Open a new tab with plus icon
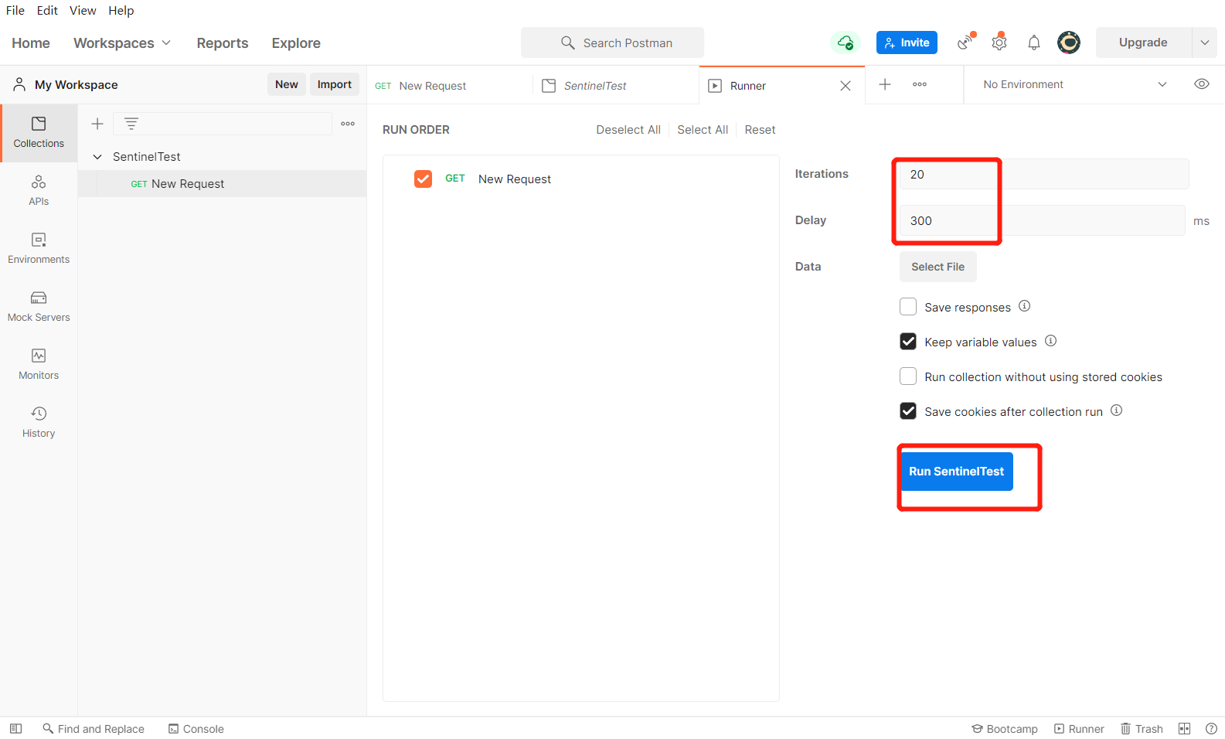Viewport: 1225px width, 739px height. click(x=885, y=84)
